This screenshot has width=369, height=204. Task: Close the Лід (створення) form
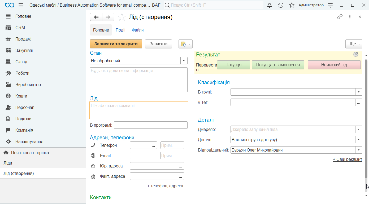coord(360,17)
